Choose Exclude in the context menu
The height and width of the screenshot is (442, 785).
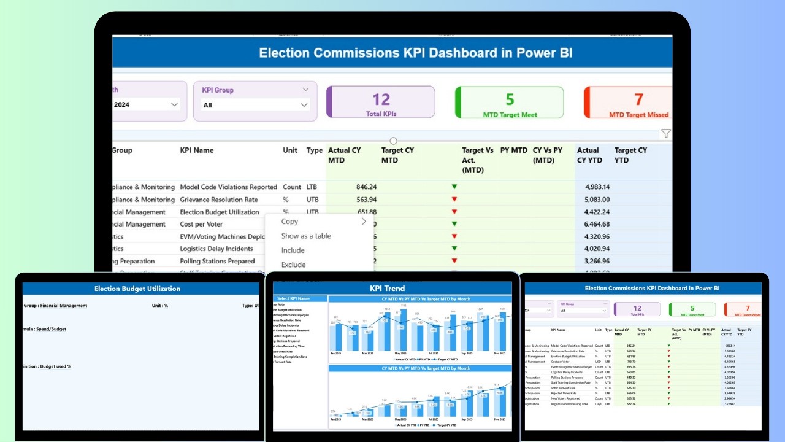pos(293,265)
